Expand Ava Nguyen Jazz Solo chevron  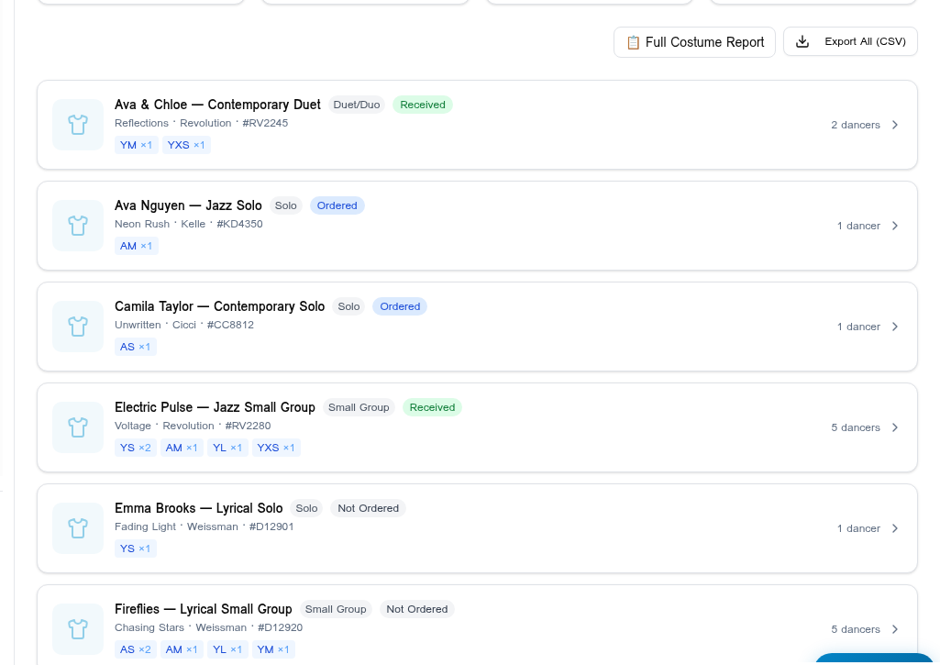pyautogui.click(x=894, y=226)
